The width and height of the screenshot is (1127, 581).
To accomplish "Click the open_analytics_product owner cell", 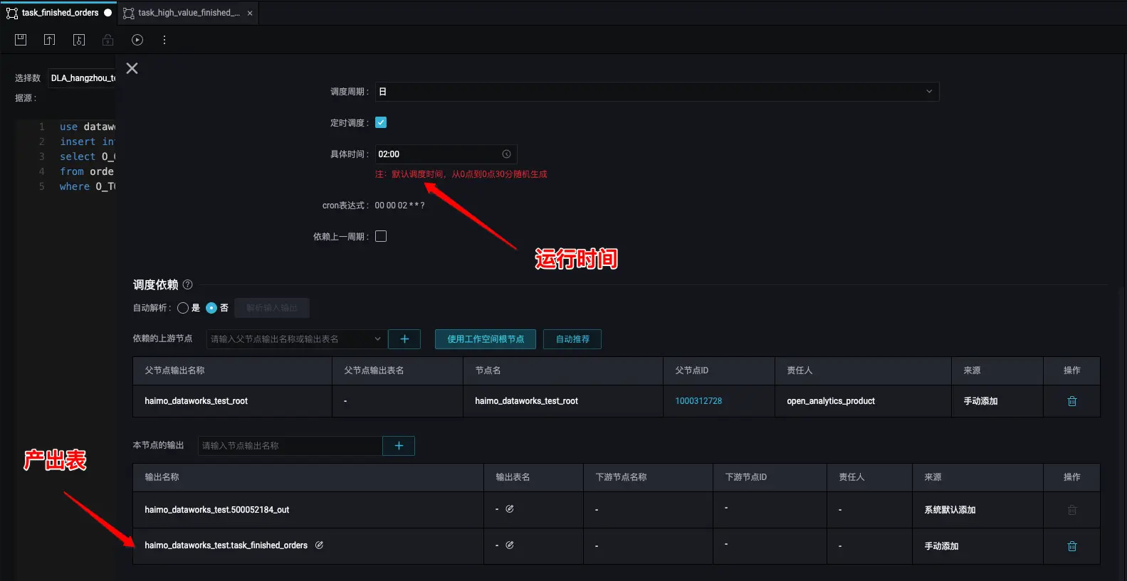I will point(831,401).
